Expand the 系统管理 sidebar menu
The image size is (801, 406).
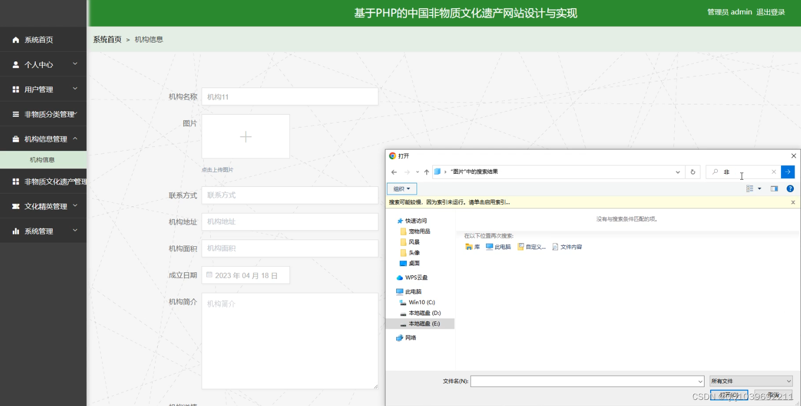(43, 231)
